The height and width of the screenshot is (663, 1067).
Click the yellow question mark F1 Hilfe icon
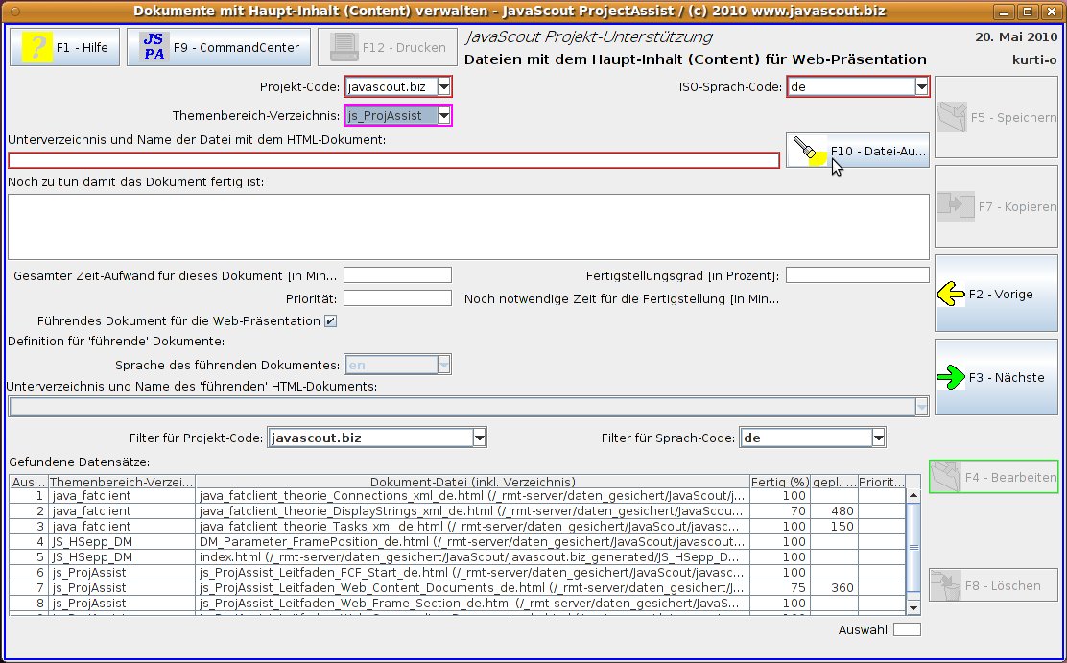pos(36,47)
